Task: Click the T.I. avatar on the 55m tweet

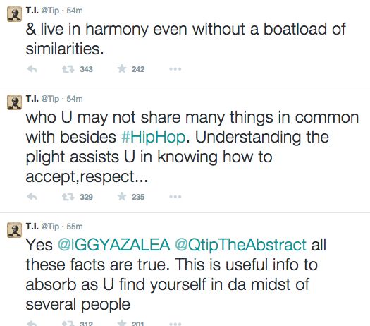Action: [x=14, y=230]
